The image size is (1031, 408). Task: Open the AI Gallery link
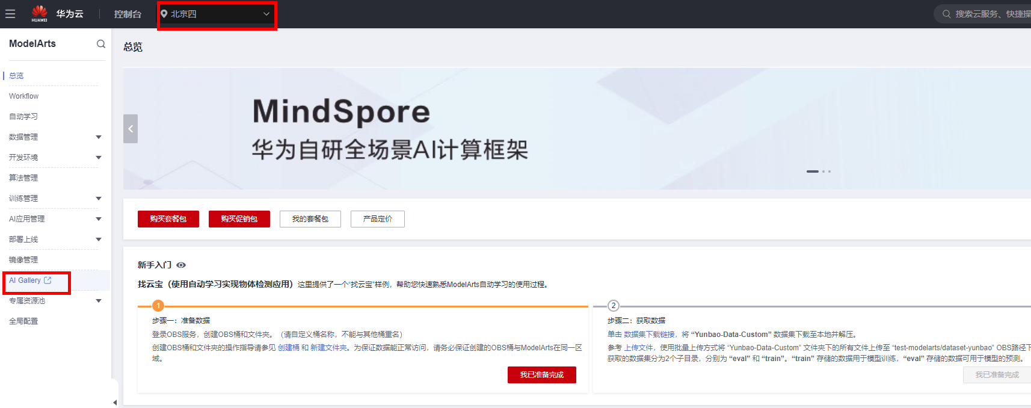click(x=25, y=280)
